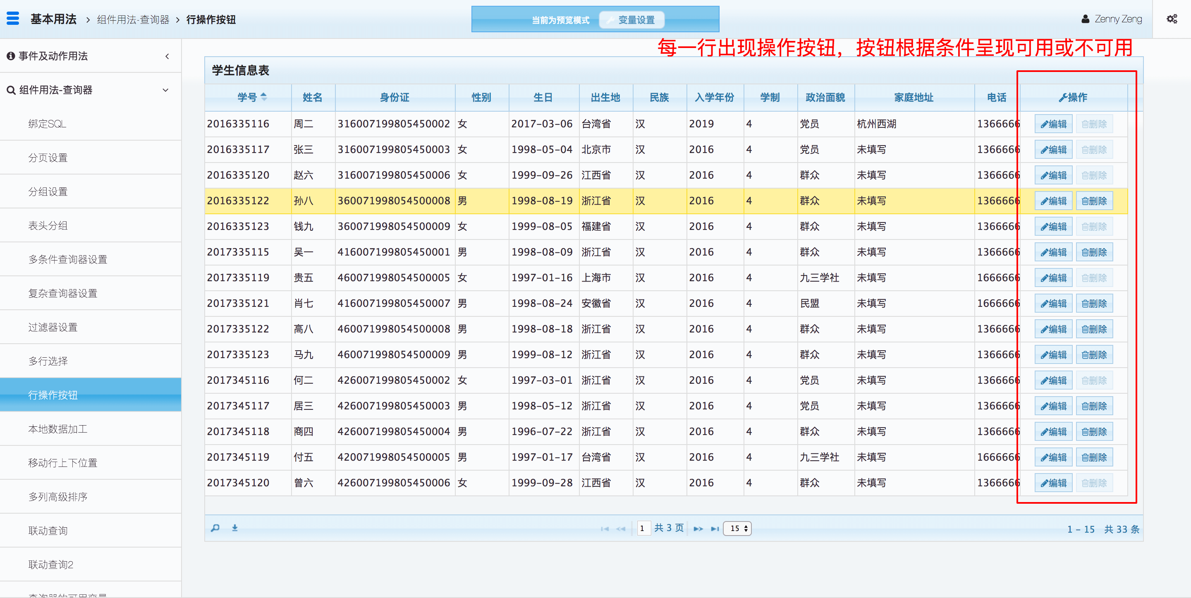Image resolution: width=1191 pixels, height=598 pixels.
Task: Go to next page arrow
Action: tap(698, 529)
